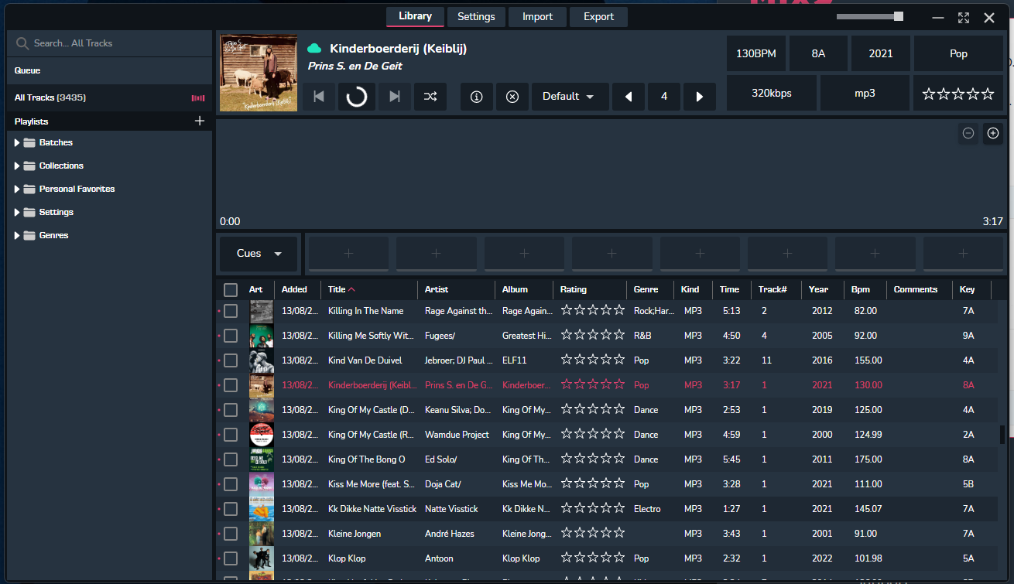Click the next track button
Image resolution: width=1014 pixels, height=584 pixels.
point(395,97)
